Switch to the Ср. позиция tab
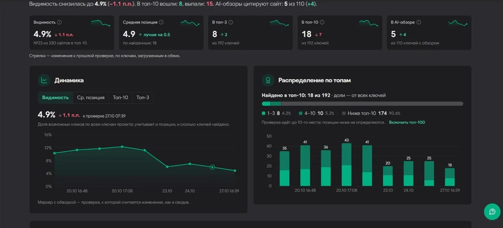 [x=91, y=98]
